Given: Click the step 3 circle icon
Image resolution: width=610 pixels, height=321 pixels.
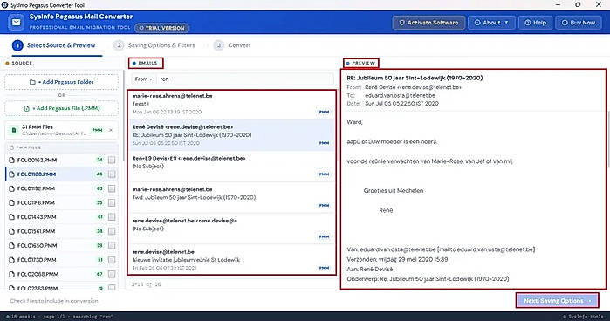Looking at the screenshot, I should (x=219, y=45).
